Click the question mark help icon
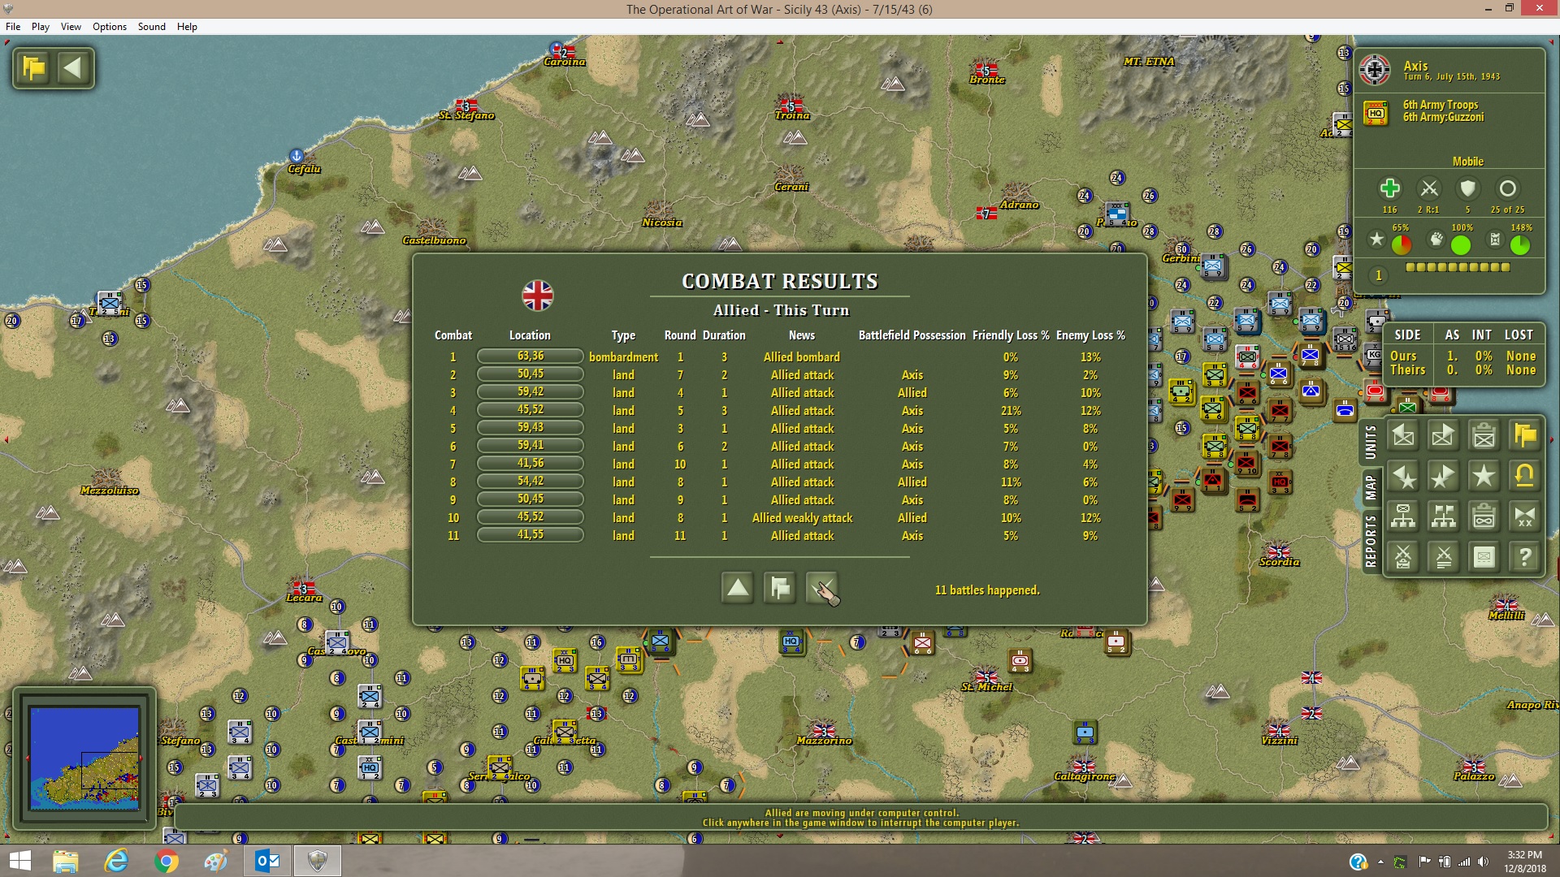The image size is (1560, 877). coord(1525,557)
